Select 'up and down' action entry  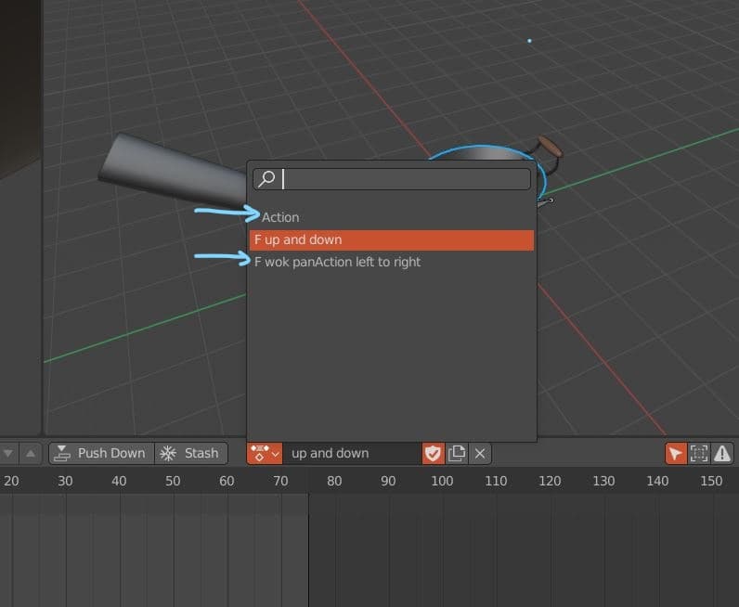pos(392,239)
